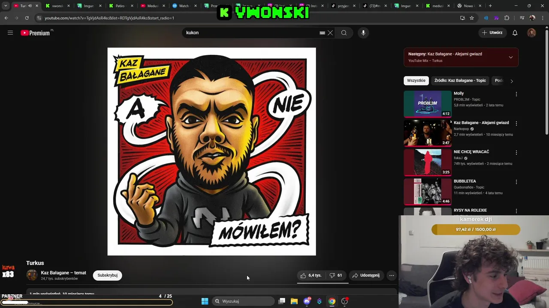Expand the Następny mix playlist panel
This screenshot has width=549, height=308.
click(x=511, y=57)
